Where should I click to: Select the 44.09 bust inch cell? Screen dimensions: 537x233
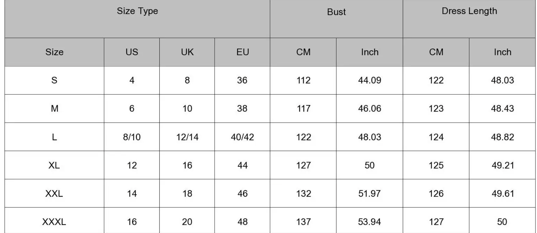tap(370, 80)
